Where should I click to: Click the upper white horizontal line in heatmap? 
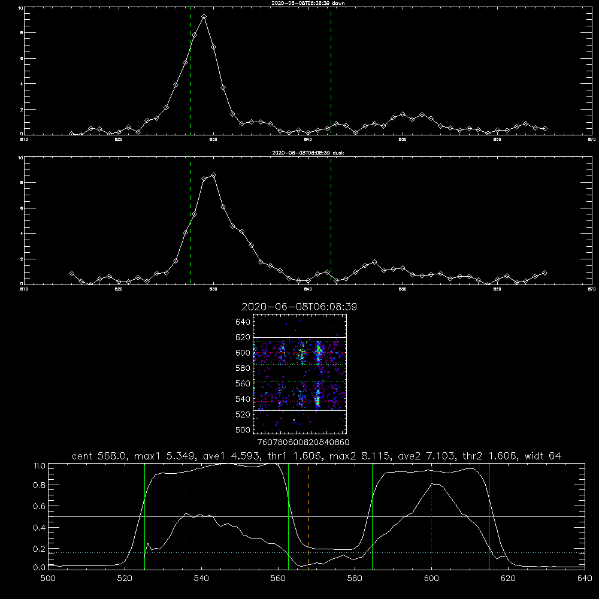300,337
